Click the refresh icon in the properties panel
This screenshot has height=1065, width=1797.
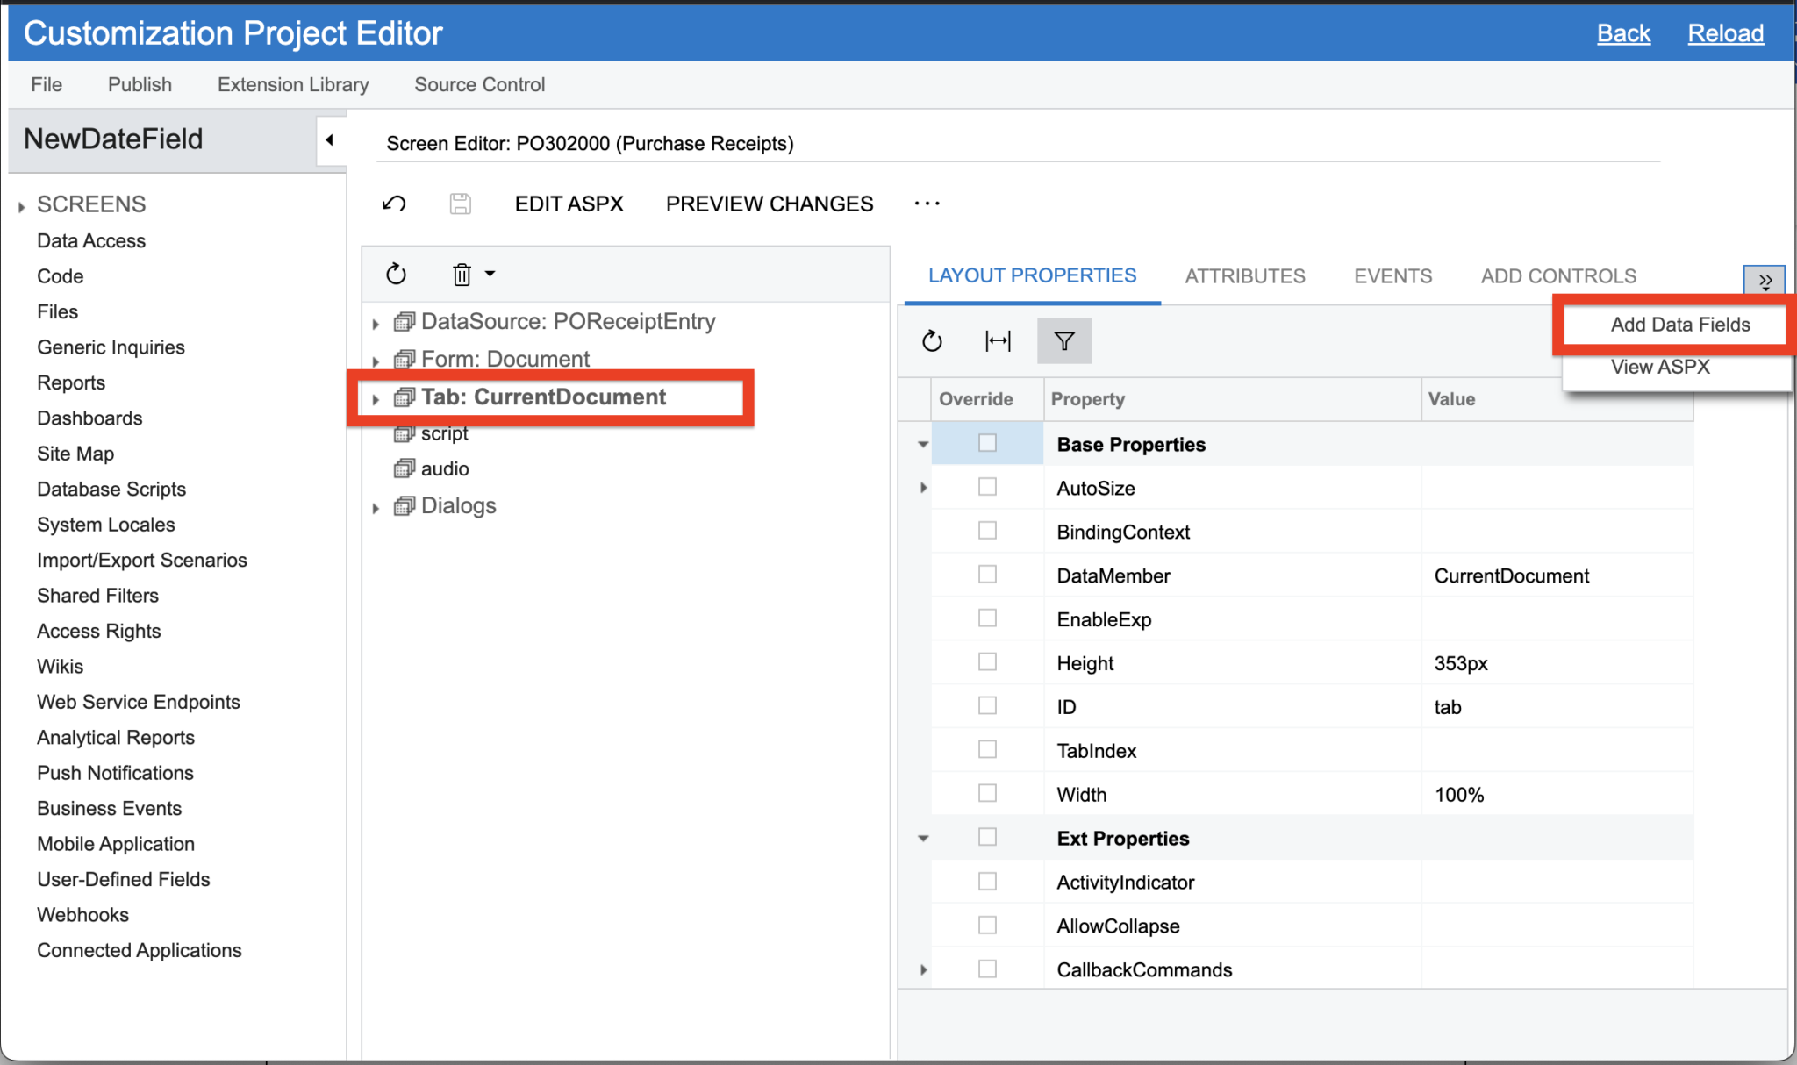tap(932, 340)
